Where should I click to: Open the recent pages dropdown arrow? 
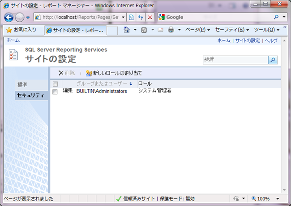[x=28, y=18]
